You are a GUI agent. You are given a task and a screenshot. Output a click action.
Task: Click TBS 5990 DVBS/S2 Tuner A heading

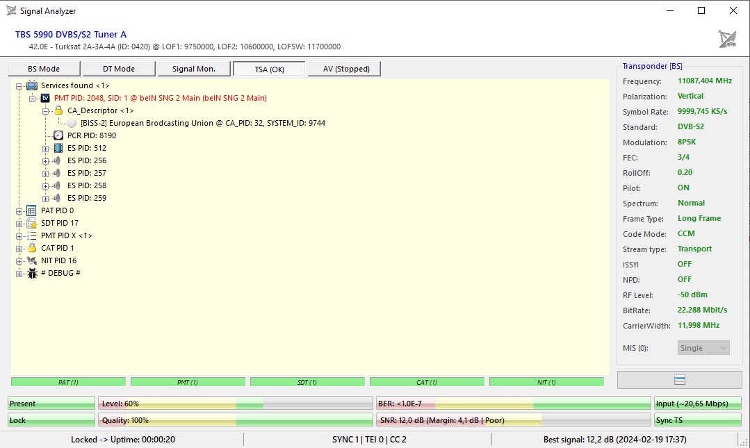click(x=71, y=35)
